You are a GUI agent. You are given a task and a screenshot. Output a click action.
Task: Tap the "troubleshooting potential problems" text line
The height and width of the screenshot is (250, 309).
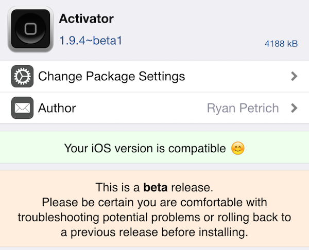click(x=154, y=217)
